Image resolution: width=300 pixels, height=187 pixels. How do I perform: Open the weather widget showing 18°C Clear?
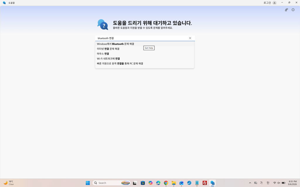coord(9,183)
